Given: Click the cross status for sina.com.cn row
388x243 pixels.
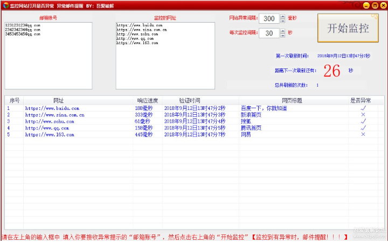Looking at the screenshot, I should click(x=363, y=115).
